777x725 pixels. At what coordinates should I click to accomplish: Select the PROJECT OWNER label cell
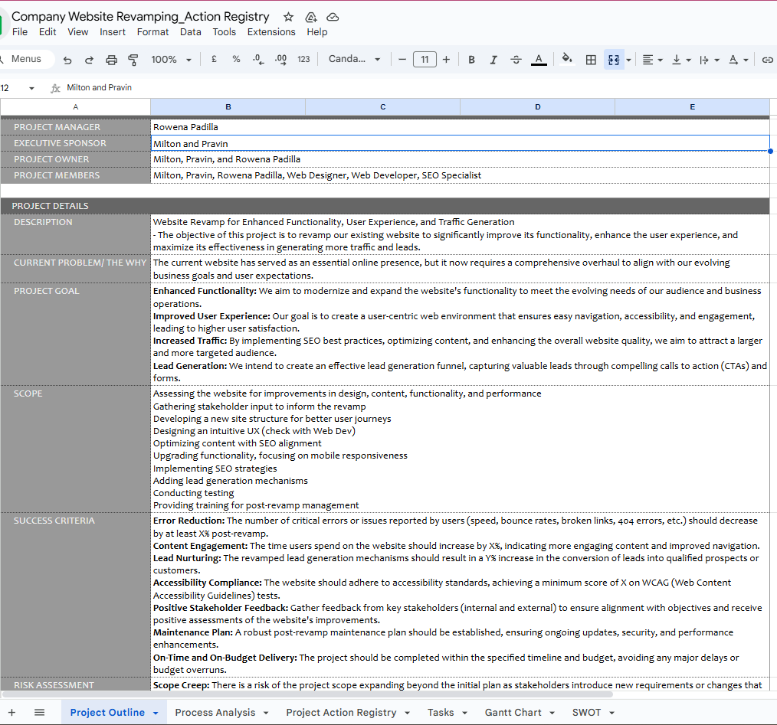click(75, 159)
